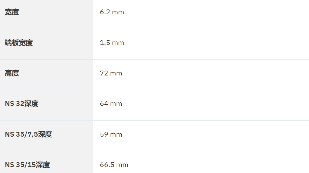The width and height of the screenshot is (309, 173).
Task: Click the 6.2 width number
Action: pyautogui.click(x=105, y=12)
